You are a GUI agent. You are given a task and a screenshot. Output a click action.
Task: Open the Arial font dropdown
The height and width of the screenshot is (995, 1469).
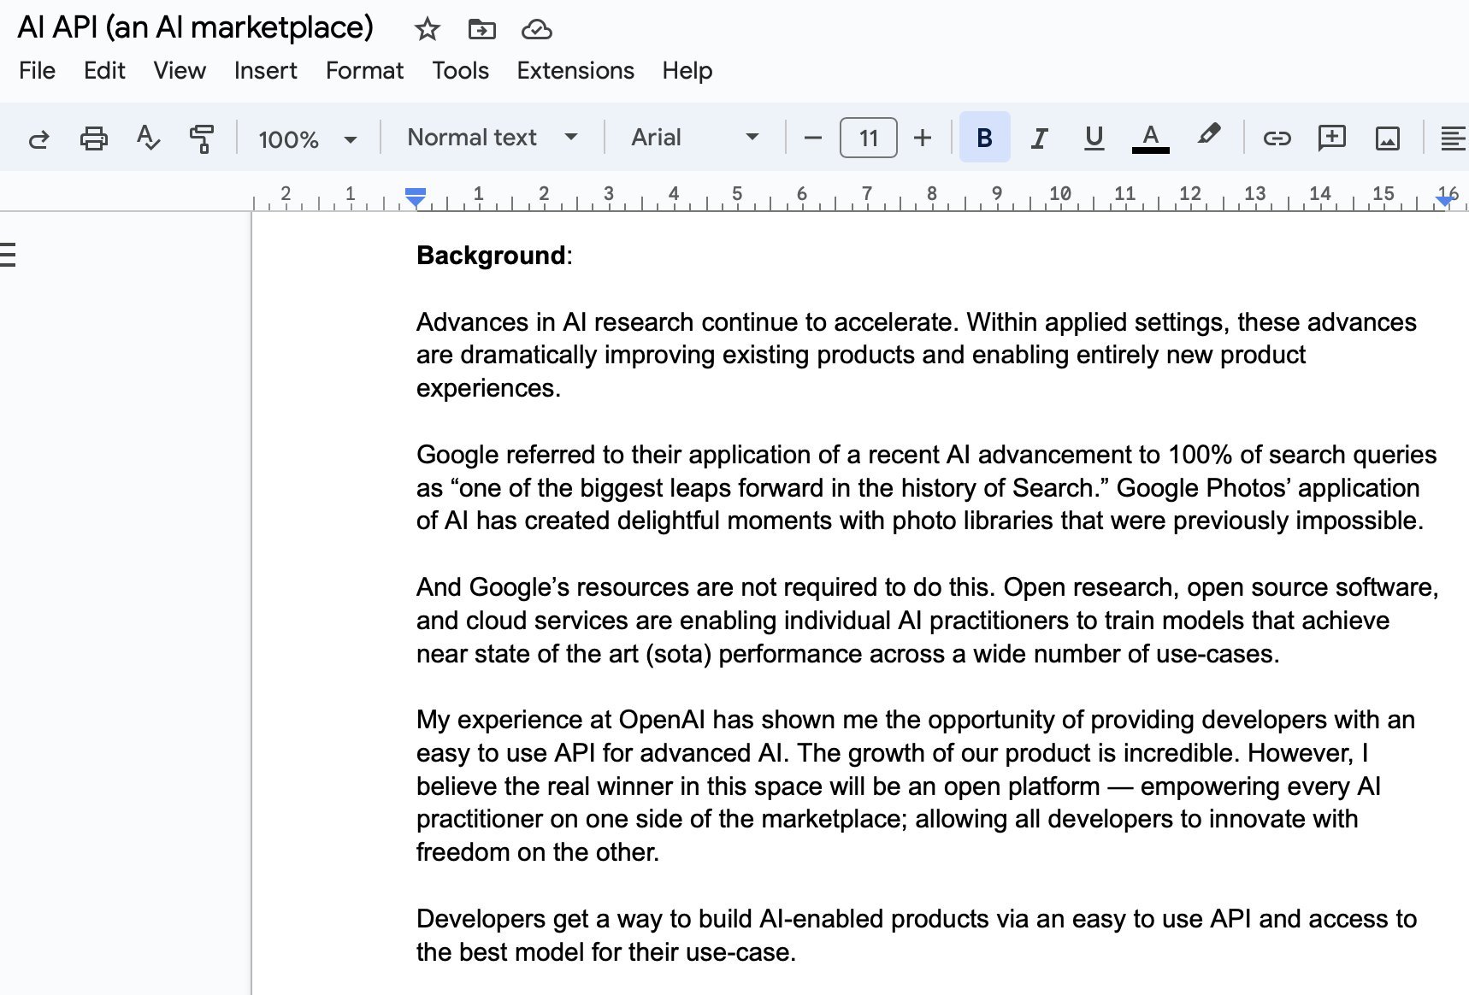click(694, 137)
